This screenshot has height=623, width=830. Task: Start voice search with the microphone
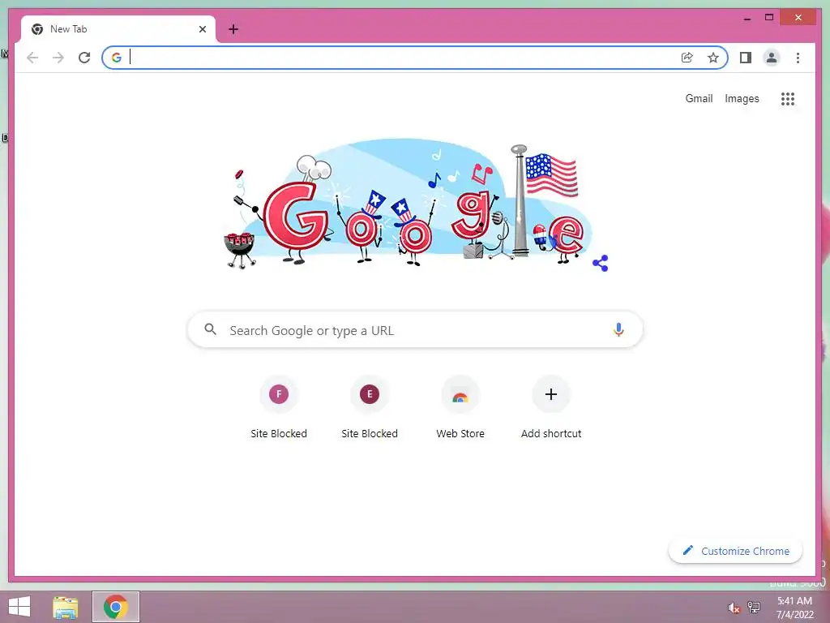pos(618,329)
